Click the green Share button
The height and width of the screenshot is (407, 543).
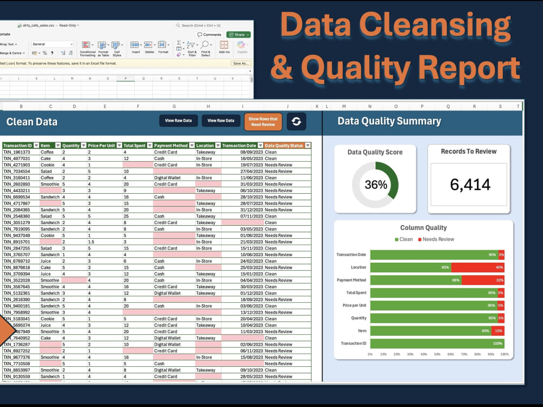[x=238, y=35]
